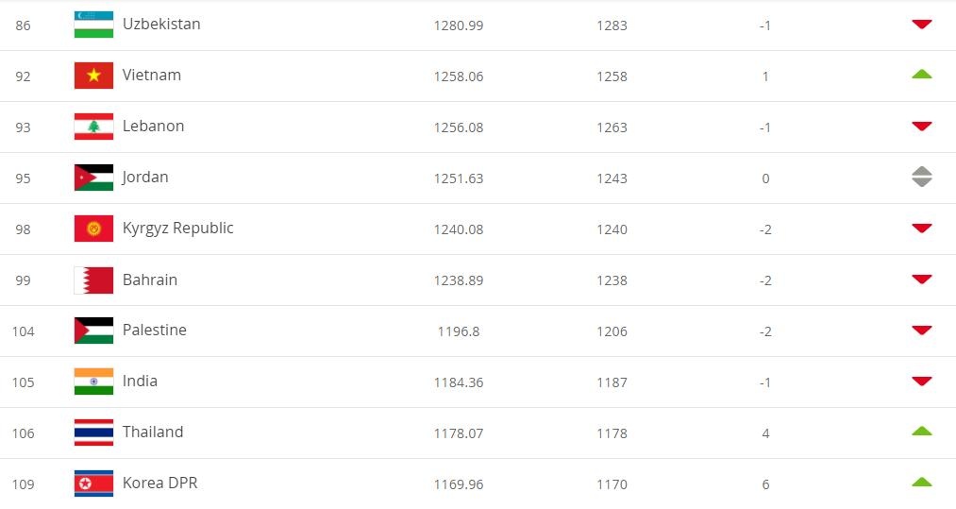The width and height of the screenshot is (956, 509).
Task: Click the Vietnam flag icon
Action: [93, 76]
